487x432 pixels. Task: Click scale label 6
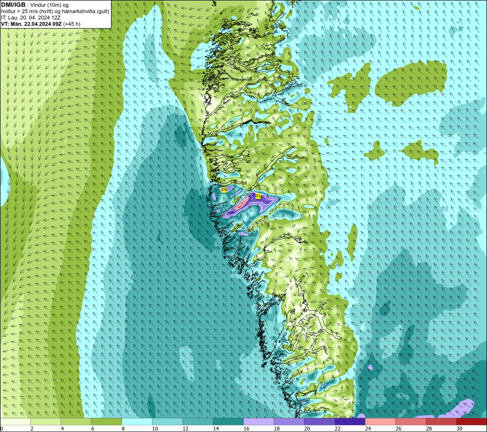(x=93, y=429)
